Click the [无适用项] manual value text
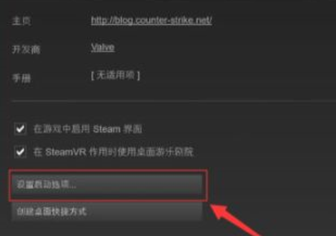The image size is (336, 236). pyautogui.click(x=116, y=75)
